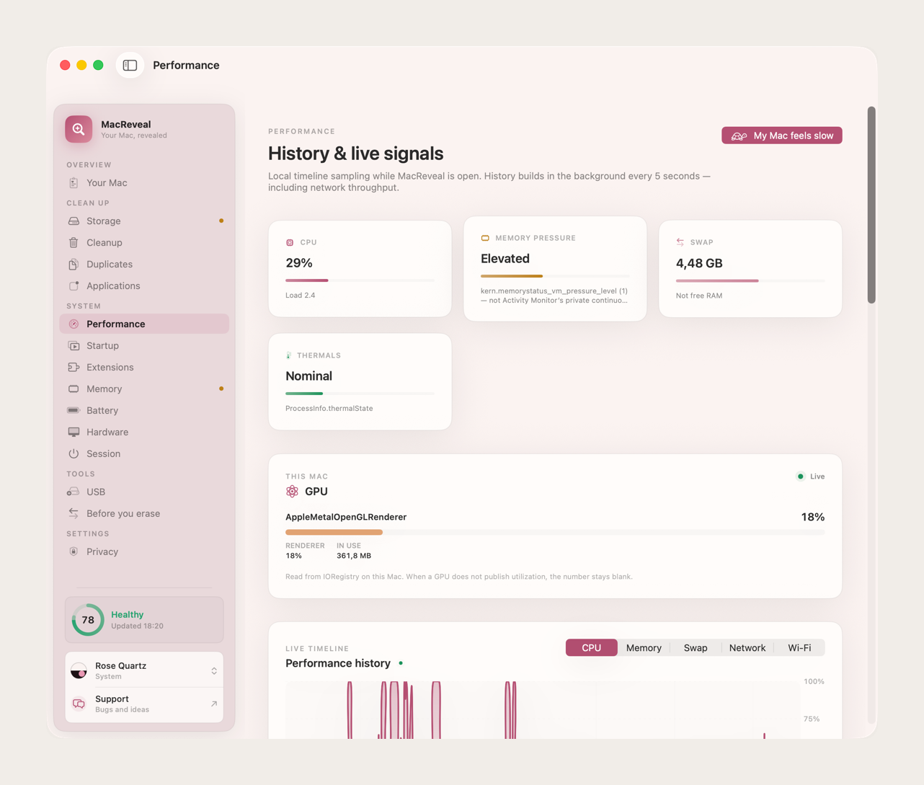Click the Hardware monitor icon

[x=74, y=433]
